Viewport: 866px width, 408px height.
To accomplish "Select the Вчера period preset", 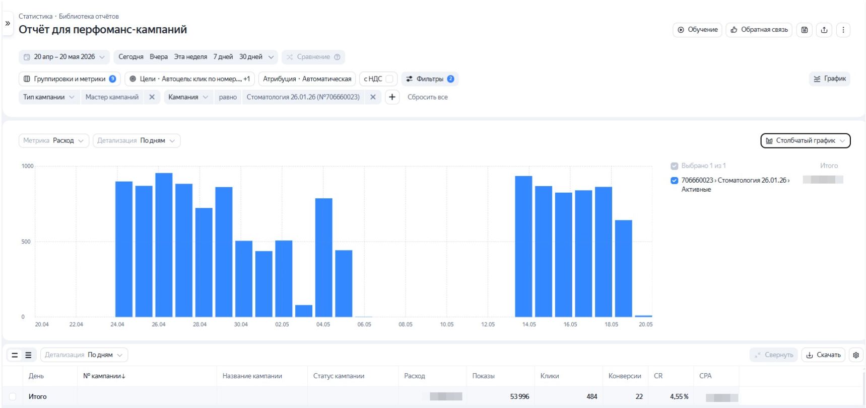I will point(159,57).
